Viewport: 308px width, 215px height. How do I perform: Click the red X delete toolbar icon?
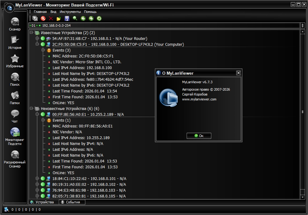tap(51, 18)
